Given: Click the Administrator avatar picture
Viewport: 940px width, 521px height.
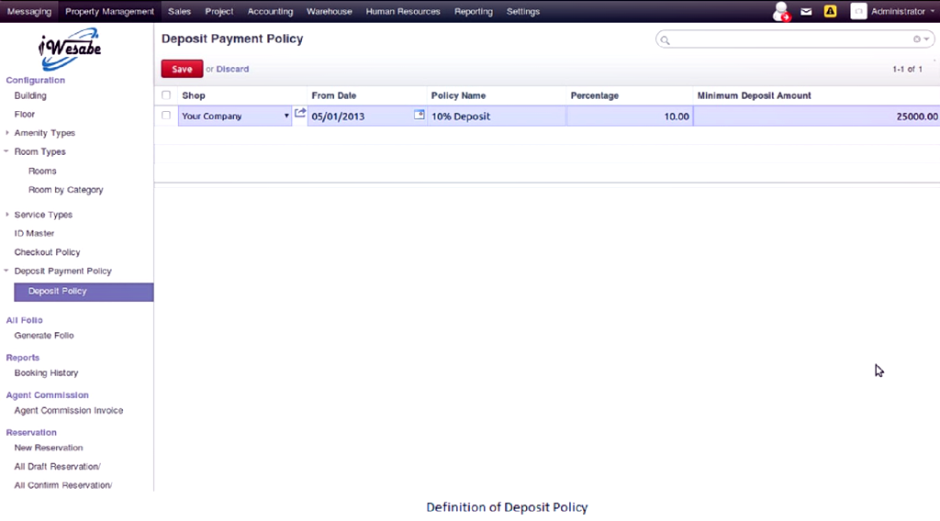Looking at the screenshot, I should tap(858, 12).
